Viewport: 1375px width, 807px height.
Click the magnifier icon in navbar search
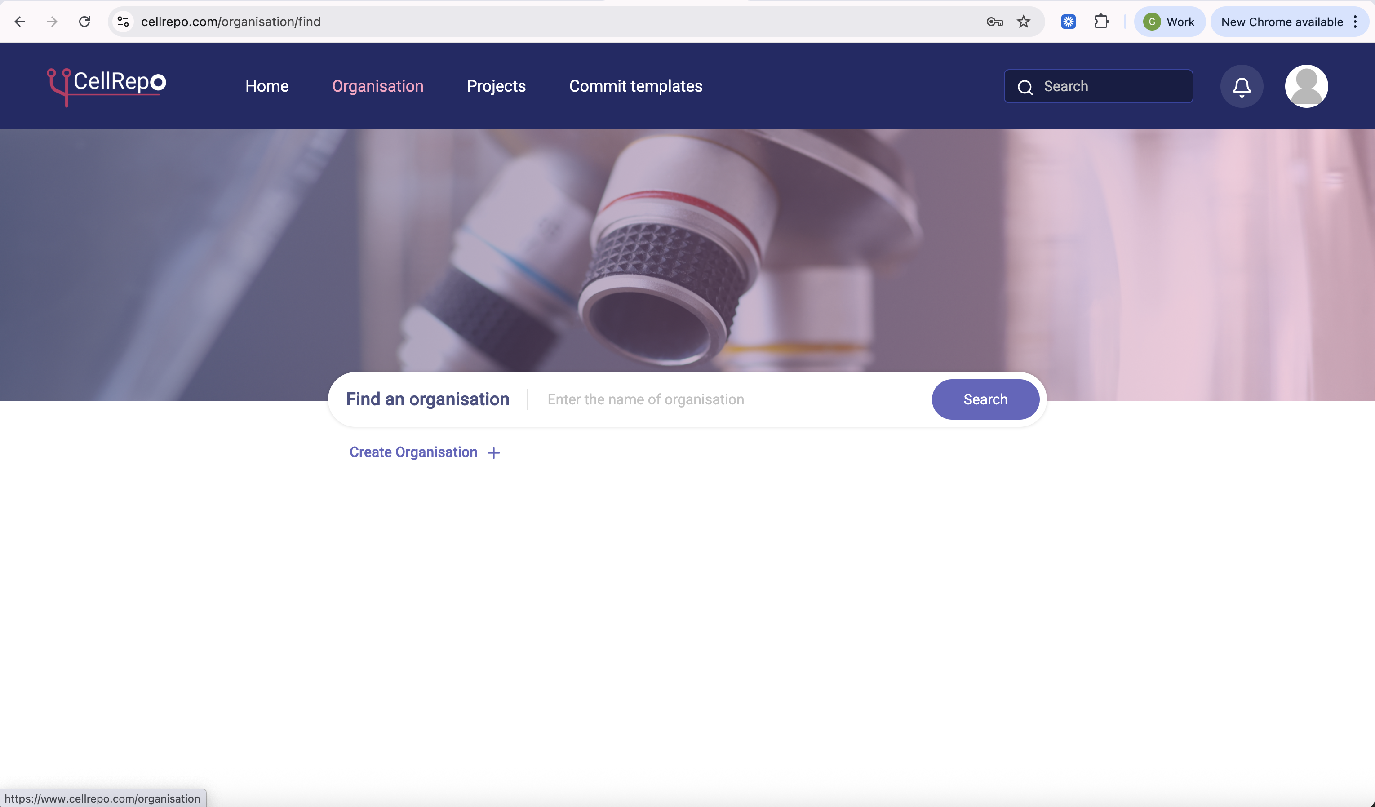coord(1025,87)
